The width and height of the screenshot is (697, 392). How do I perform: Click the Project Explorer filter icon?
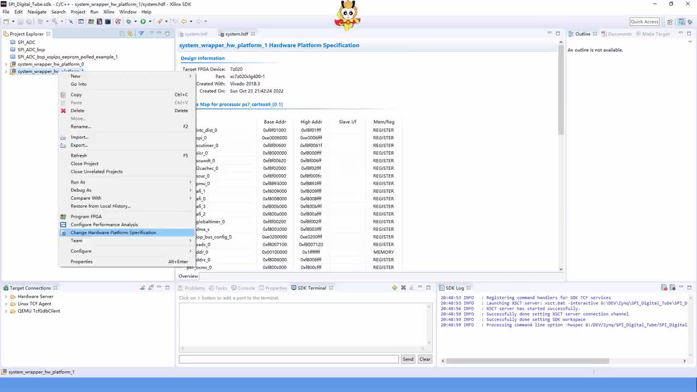(x=140, y=34)
